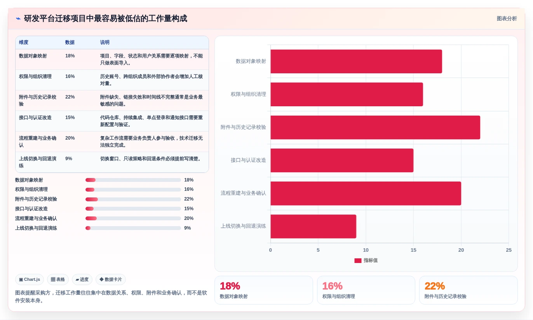Click the 接口与认证改造 bar in the chart
This screenshot has height=320, width=533.
pyautogui.click(x=342, y=160)
